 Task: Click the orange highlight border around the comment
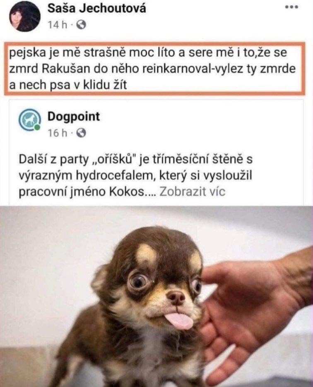pyautogui.click(x=155, y=44)
